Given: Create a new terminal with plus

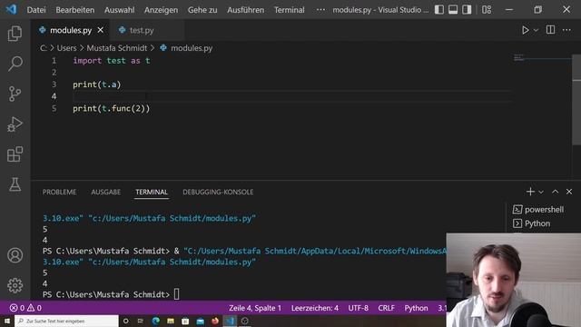Looking at the screenshot, I should 530,192.
